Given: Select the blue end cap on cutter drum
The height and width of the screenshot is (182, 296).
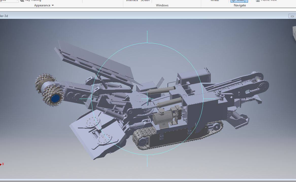Looking at the screenshot, I should coord(55,98).
